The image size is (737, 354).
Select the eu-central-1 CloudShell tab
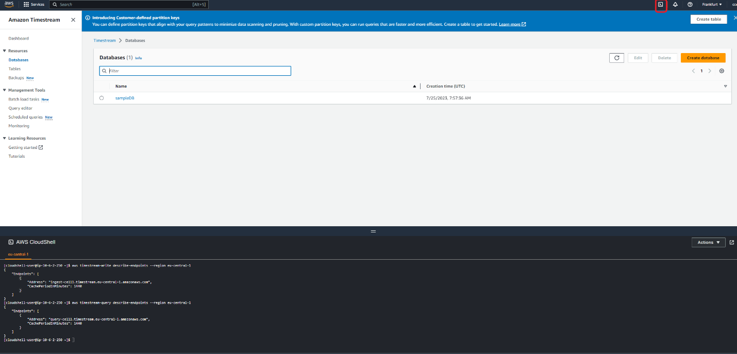pyautogui.click(x=18, y=254)
